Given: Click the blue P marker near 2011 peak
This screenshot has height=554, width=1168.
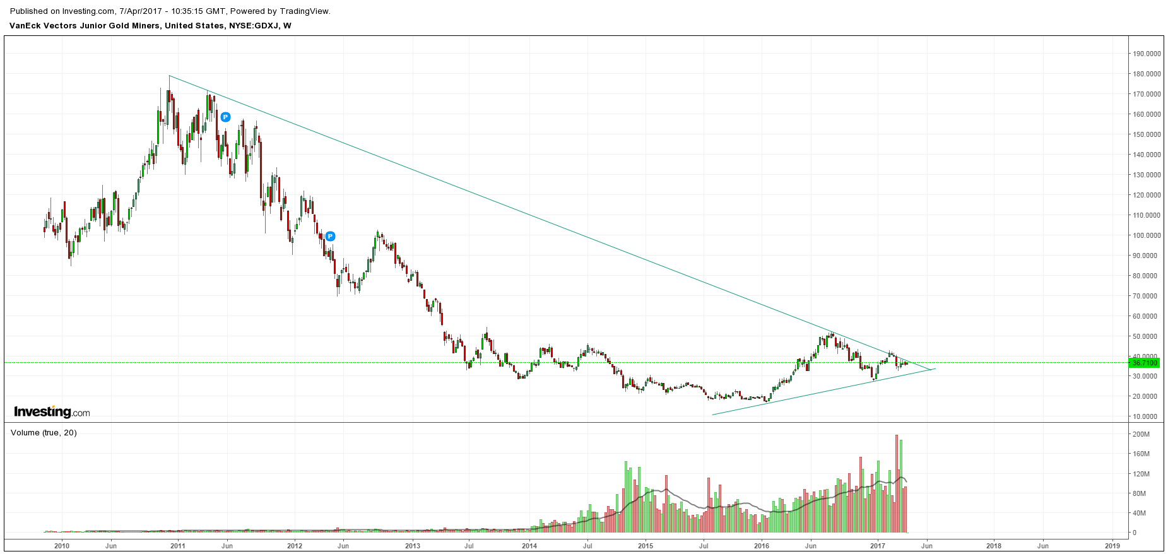Looking at the screenshot, I should pyautogui.click(x=225, y=117).
